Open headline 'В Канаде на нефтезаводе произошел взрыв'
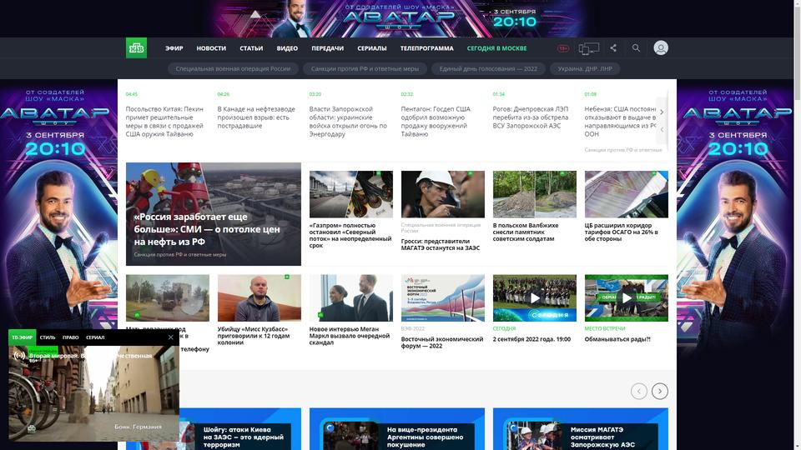Image resolution: width=801 pixels, height=450 pixels. pyautogui.click(x=256, y=117)
